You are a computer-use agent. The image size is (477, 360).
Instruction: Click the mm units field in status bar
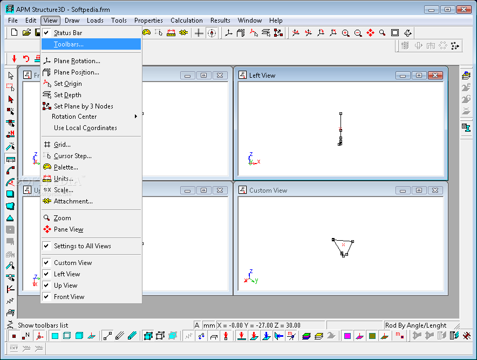pyautogui.click(x=209, y=325)
